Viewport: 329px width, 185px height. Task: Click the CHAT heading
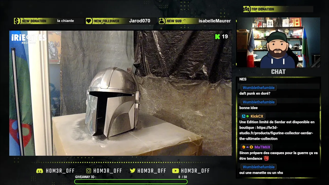tap(278, 72)
